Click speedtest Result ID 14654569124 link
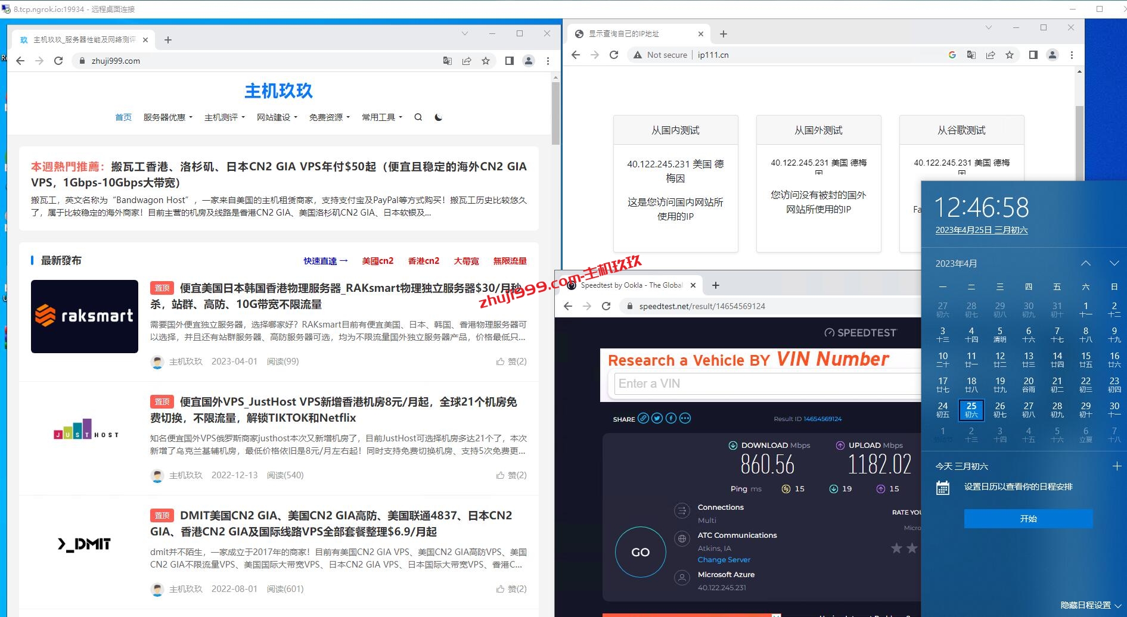Image resolution: width=1127 pixels, height=617 pixels. pyautogui.click(x=822, y=419)
